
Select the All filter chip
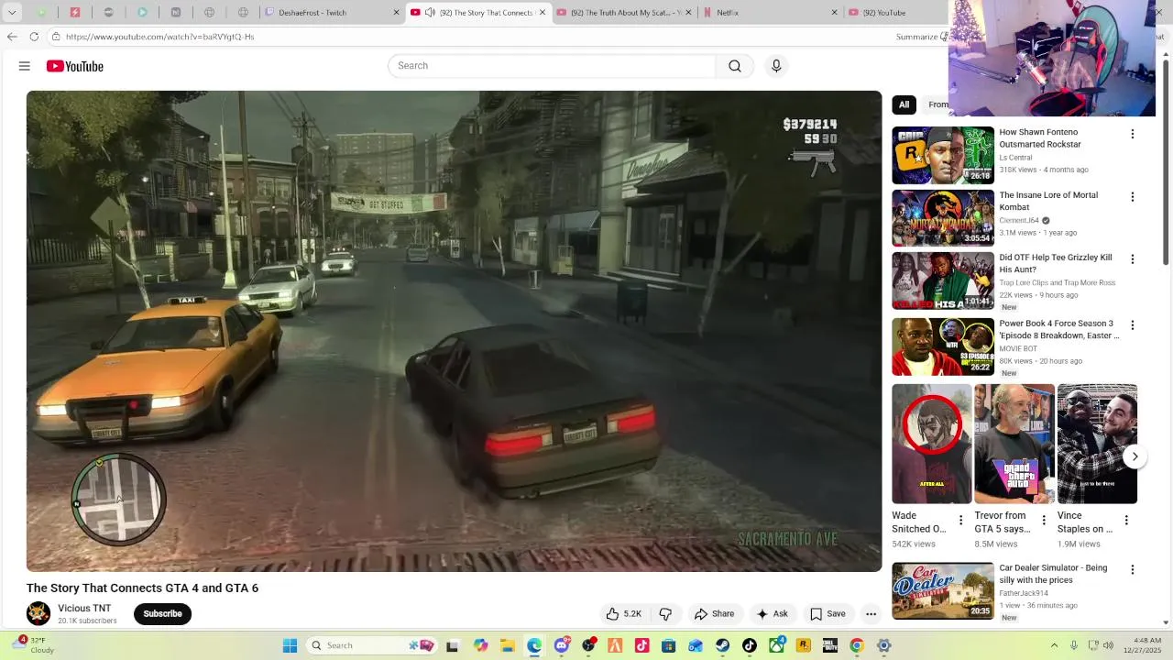[x=904, y=104]
